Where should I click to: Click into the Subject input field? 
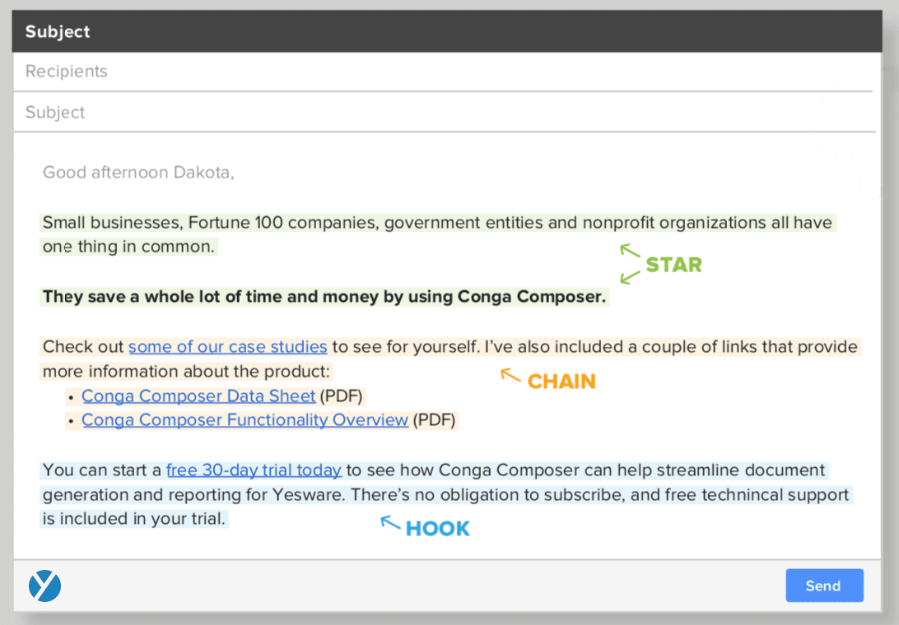pyautogui.click(x=445, y=113)
